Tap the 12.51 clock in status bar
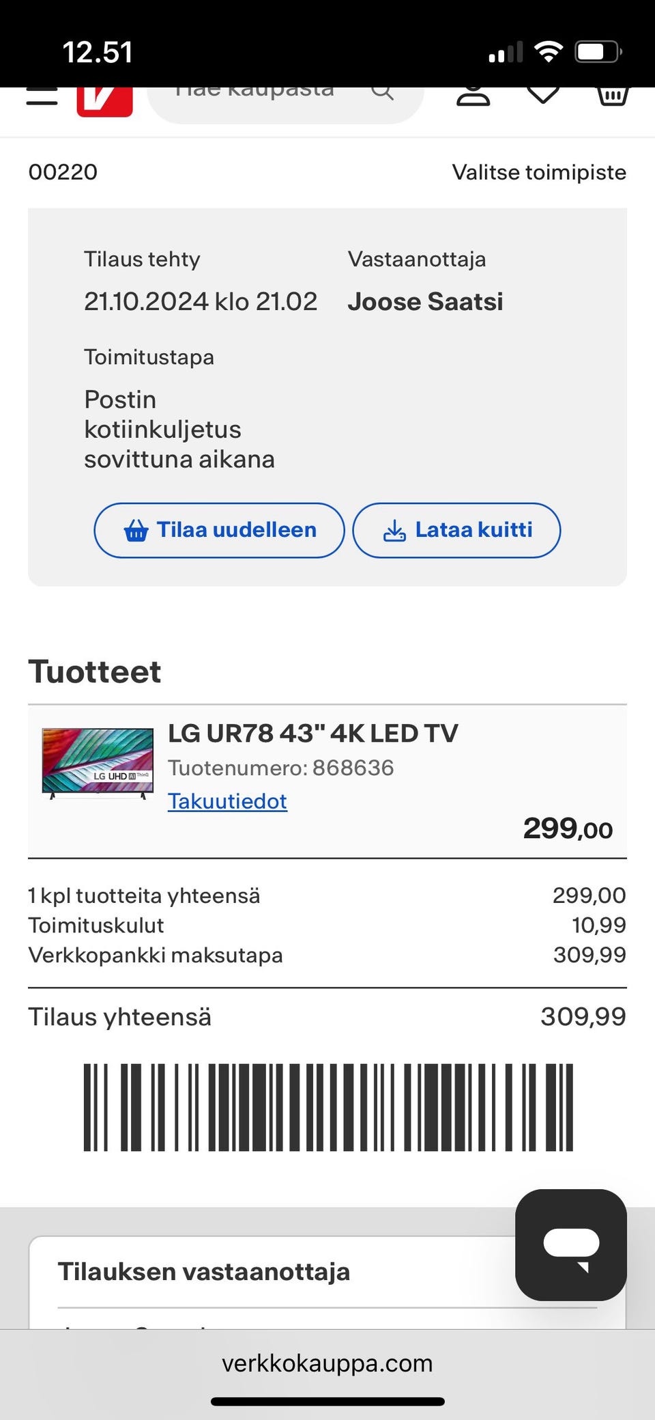This screenshot has width=655, height=1420. click(98, 53)
